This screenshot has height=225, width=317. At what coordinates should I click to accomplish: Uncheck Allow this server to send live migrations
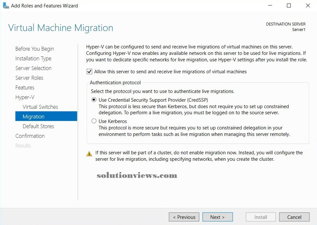coord(89,72)
